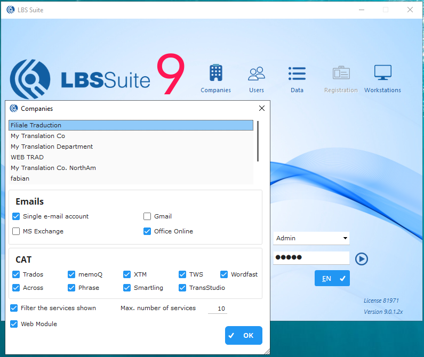Viewport: 424px width, 357px height.
Task: Click the Users icon
Action: coord(257,74)
